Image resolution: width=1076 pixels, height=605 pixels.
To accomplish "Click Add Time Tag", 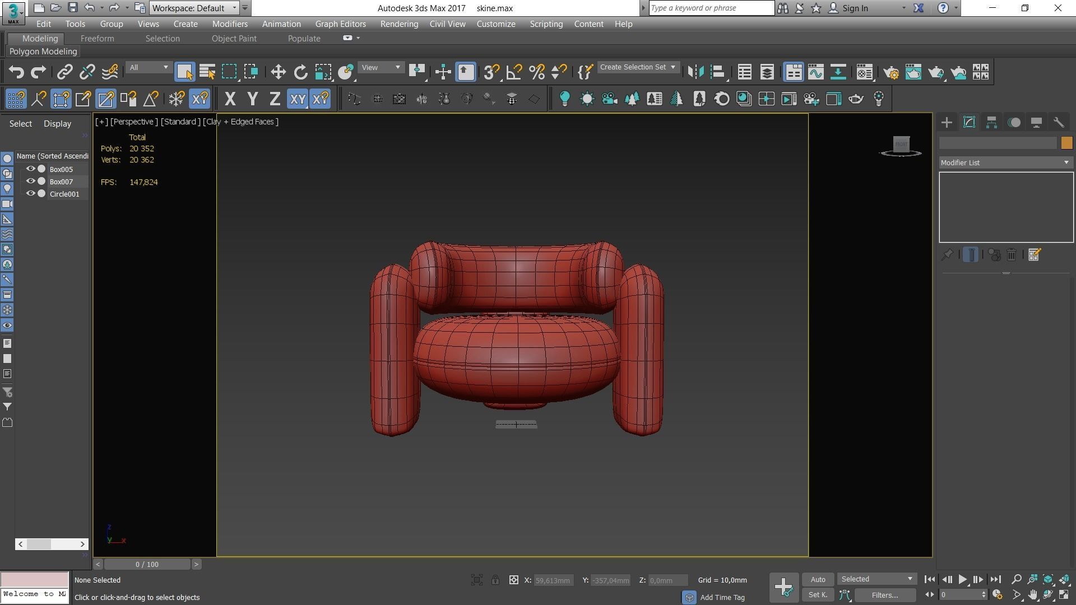I will [x=722, y=598].
